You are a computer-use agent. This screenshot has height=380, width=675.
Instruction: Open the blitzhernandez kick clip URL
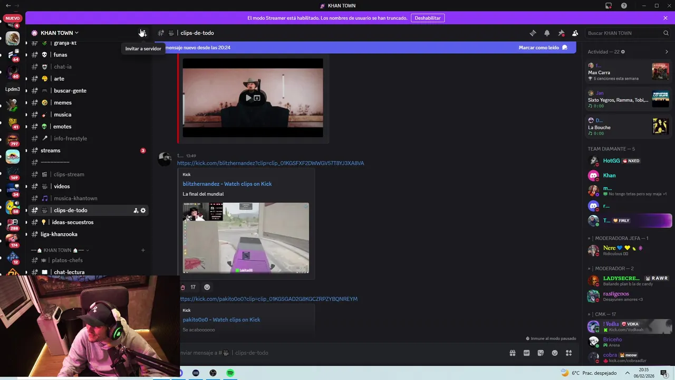tap(271, 163)
